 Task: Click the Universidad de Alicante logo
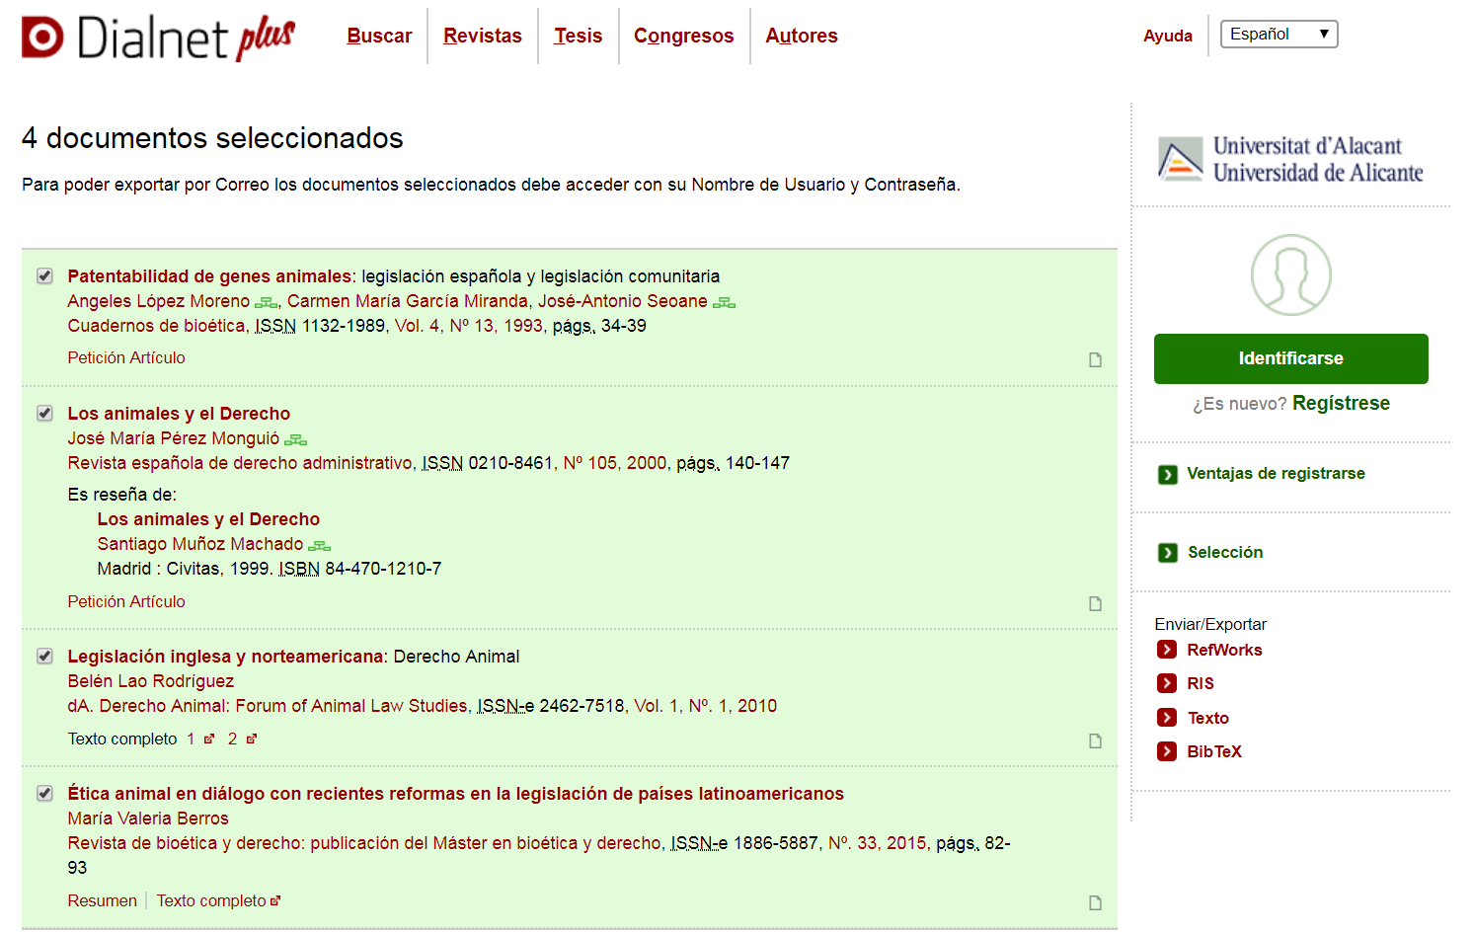point(1290,159)
